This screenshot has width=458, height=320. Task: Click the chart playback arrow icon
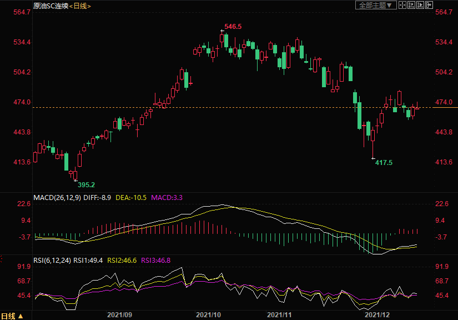(x=420, y=5)
